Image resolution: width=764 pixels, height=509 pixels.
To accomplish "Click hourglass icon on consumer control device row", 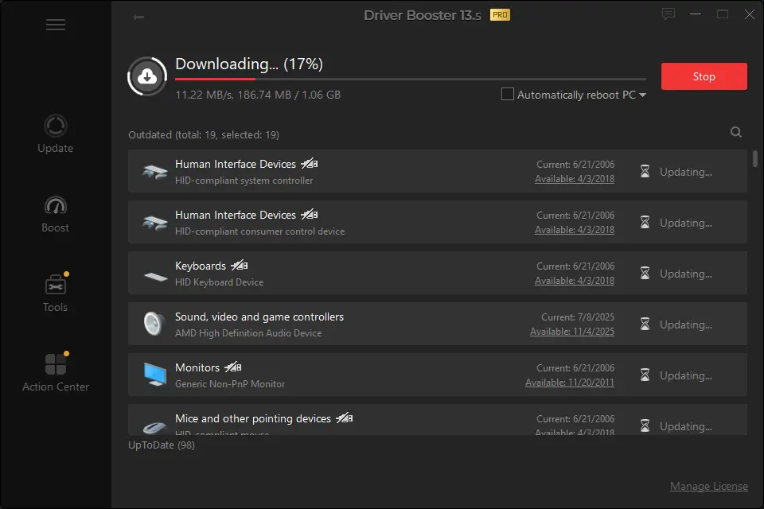I will [x=645, y=223].
